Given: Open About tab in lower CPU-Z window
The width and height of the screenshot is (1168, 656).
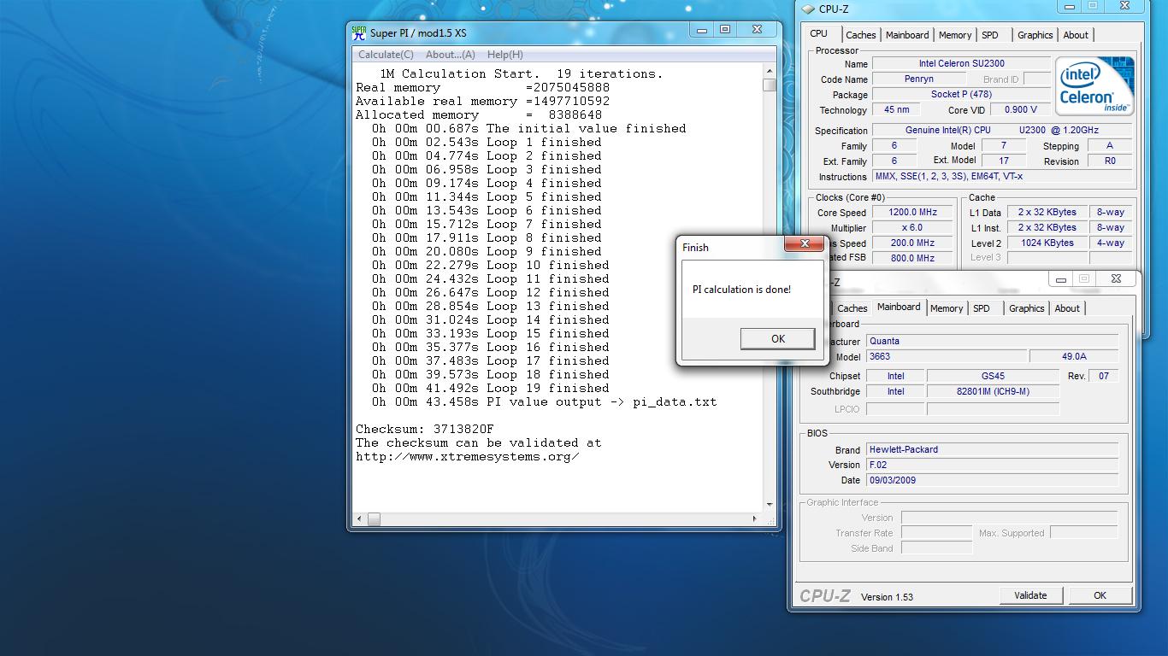Looking at the screenshot, I should click(x=1066, y=308).
